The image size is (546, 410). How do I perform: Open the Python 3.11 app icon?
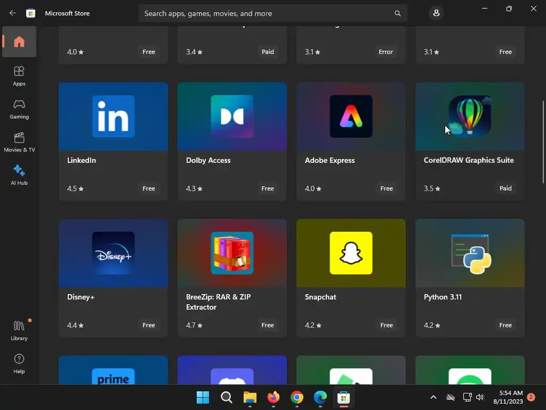tap(470, 253)
